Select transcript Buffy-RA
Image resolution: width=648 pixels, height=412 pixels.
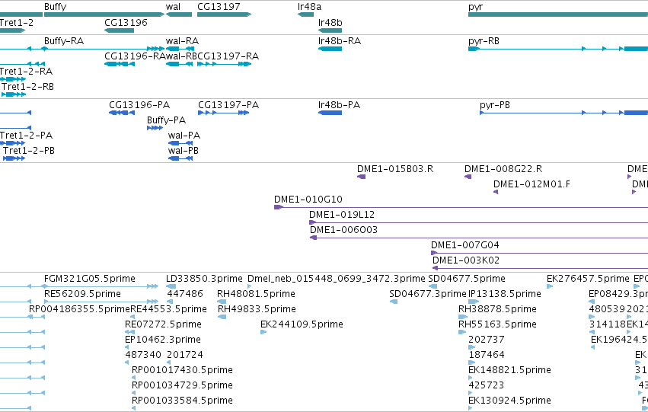coord(104,49)
